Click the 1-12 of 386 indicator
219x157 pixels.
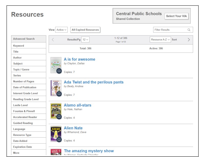[121, 38]
